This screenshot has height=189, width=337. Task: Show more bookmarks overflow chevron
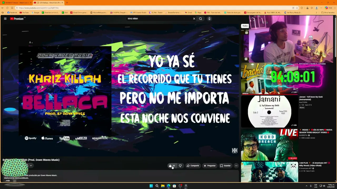(316, 13)
